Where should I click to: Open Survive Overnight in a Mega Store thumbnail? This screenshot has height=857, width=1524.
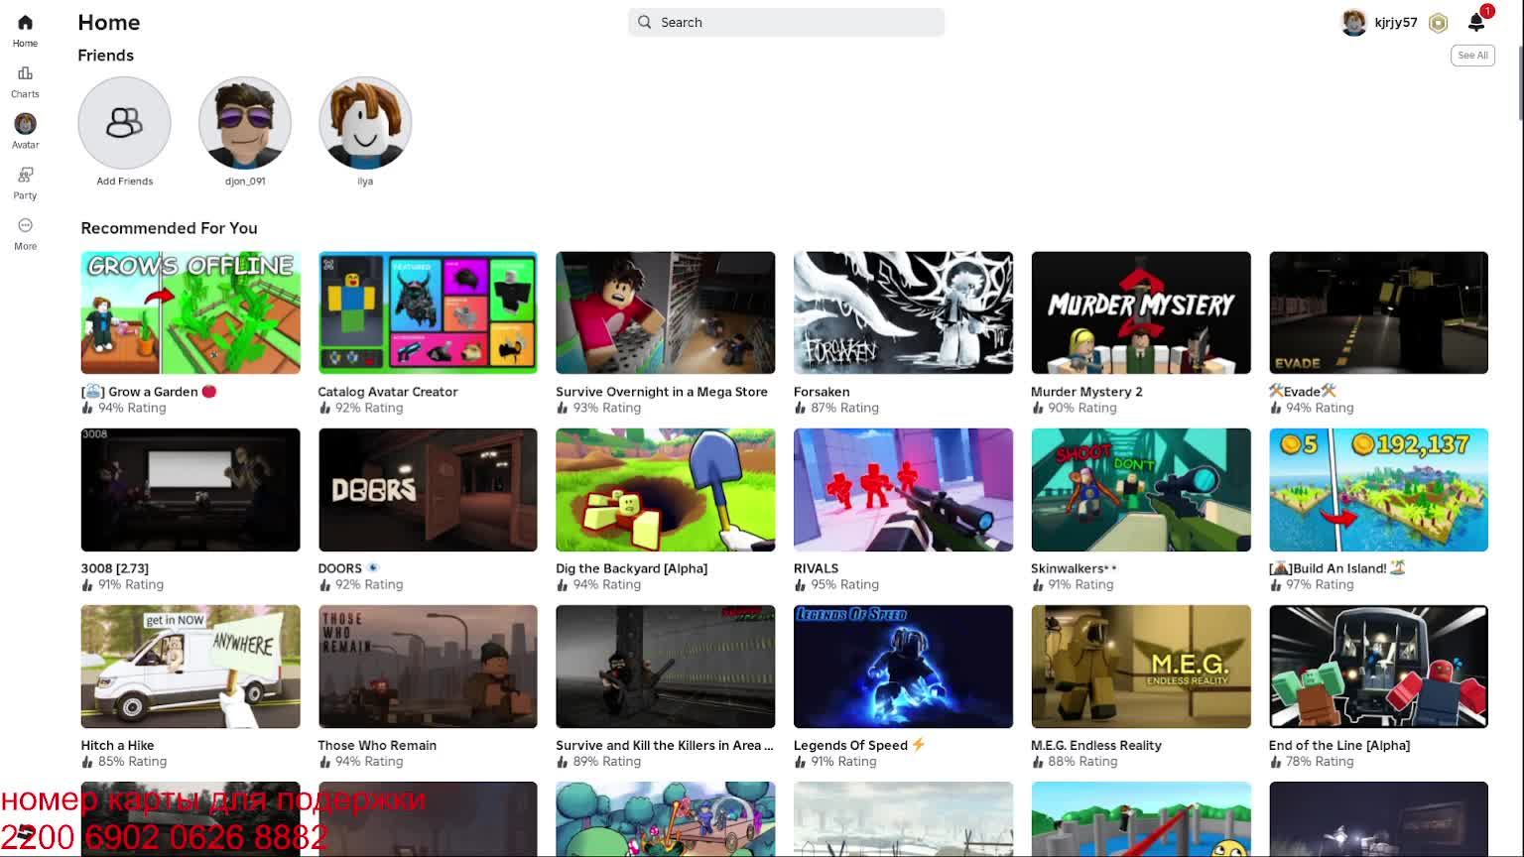click(665, 312)
